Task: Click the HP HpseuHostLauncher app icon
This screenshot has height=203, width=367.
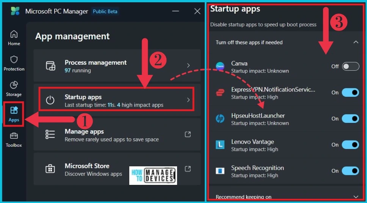Action: point(220,119)
